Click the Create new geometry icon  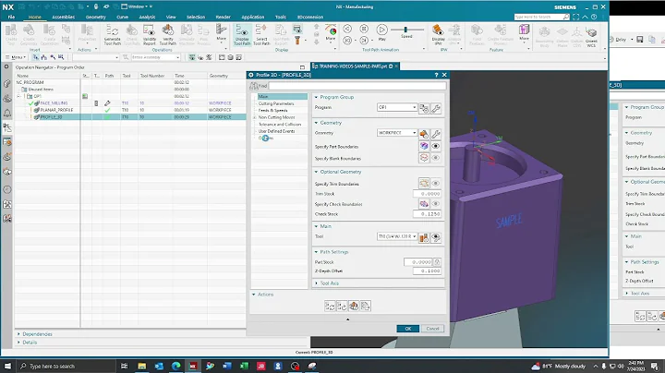pyautogui.click(x=424, y=134)
